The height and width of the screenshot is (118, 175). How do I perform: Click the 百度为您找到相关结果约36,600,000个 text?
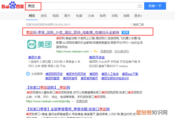(x=48, y=24)
